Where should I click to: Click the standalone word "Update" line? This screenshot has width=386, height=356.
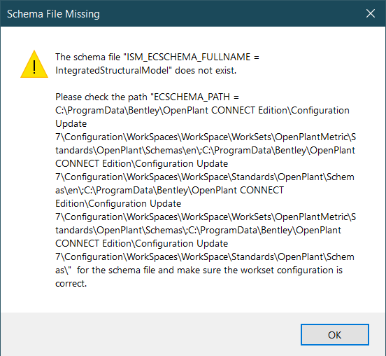(x=71, y=123)
